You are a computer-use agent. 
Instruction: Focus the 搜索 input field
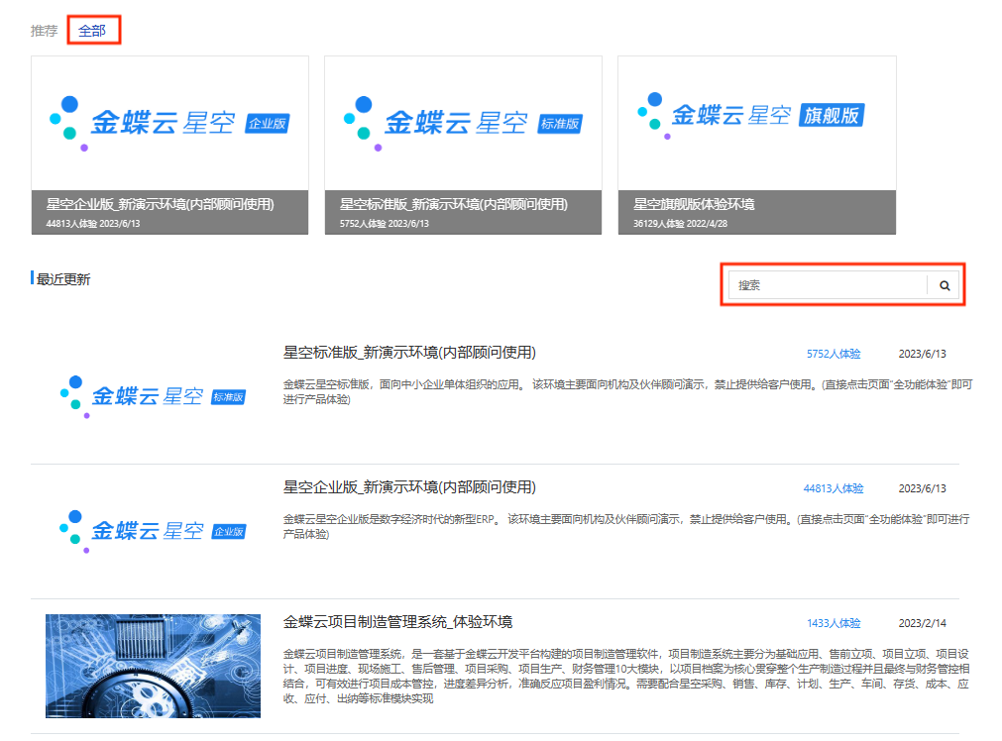[x=829, y=285]
